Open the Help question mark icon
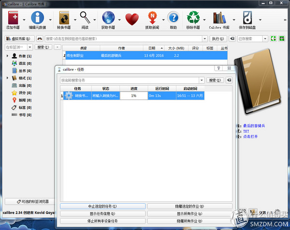The width and height of the screenshot is (290, 230). (x=174, y=18)
